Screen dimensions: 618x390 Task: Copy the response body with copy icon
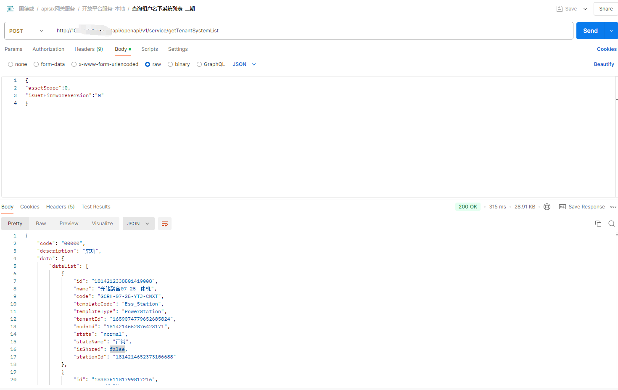coord(598,224)
